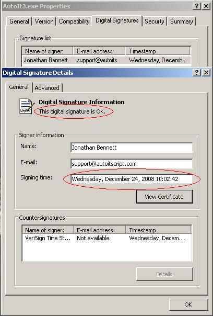This screenshot has height=316, width=213.
Task: Open the General tab of Properties
Action: coord(19,21)
